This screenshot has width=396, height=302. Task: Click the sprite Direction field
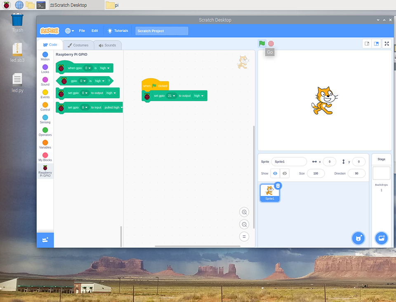[356, 174]
